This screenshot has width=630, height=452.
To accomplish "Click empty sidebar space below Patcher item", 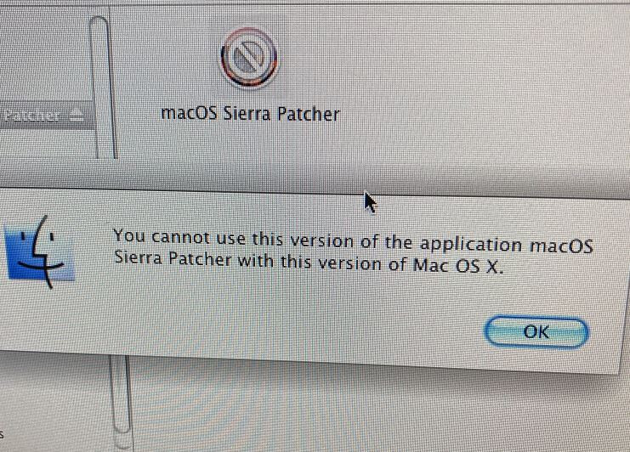I will coord(46,144).
